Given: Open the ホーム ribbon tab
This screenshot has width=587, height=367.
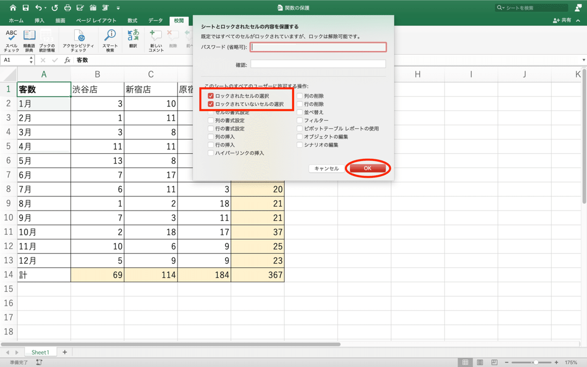Looking at the screenshot, I should 16,21.
